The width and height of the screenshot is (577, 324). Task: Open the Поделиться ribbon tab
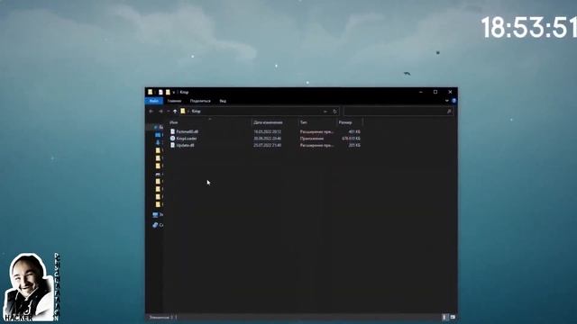point(200,101)
